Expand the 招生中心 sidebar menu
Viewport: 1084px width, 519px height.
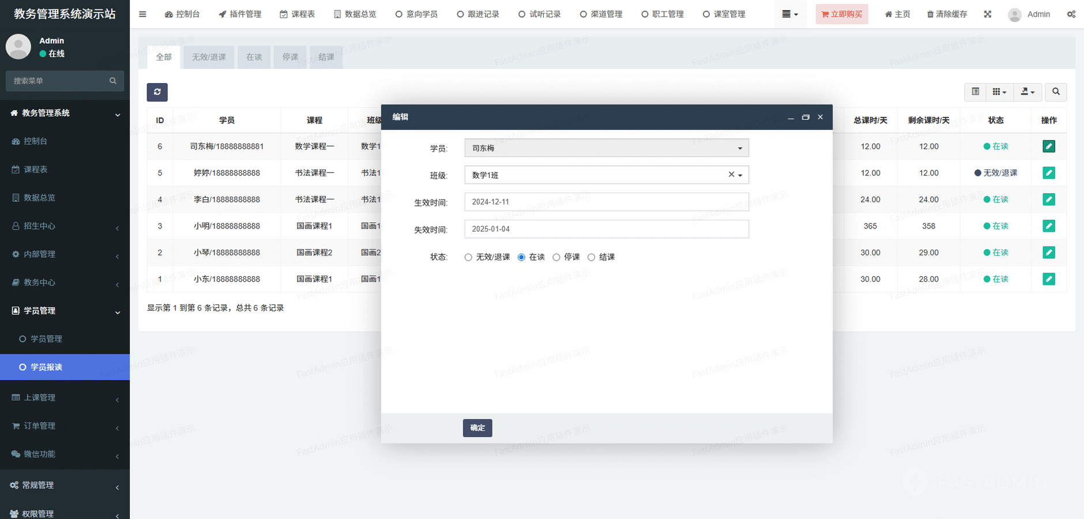coord(65,226)
